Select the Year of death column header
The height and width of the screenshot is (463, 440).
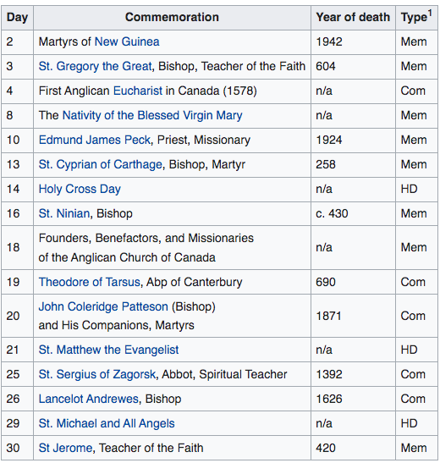tap(353, 18)
